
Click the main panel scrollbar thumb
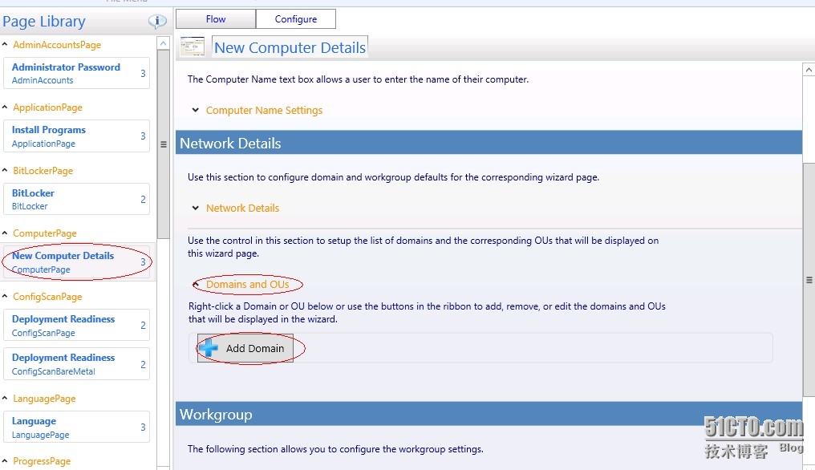pos(809,280)
